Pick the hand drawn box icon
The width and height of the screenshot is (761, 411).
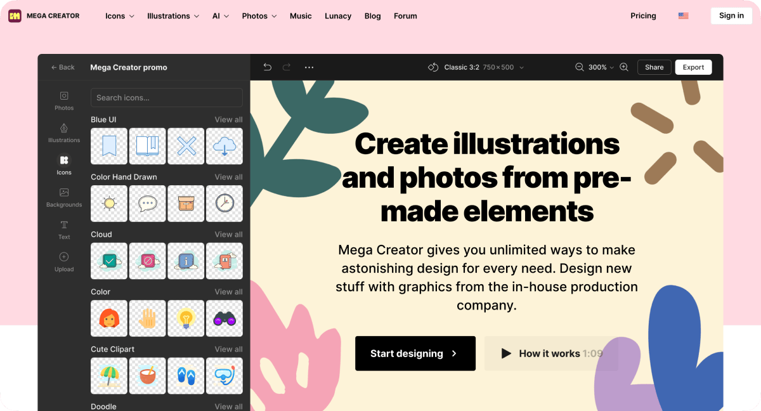tap(186, 204)
